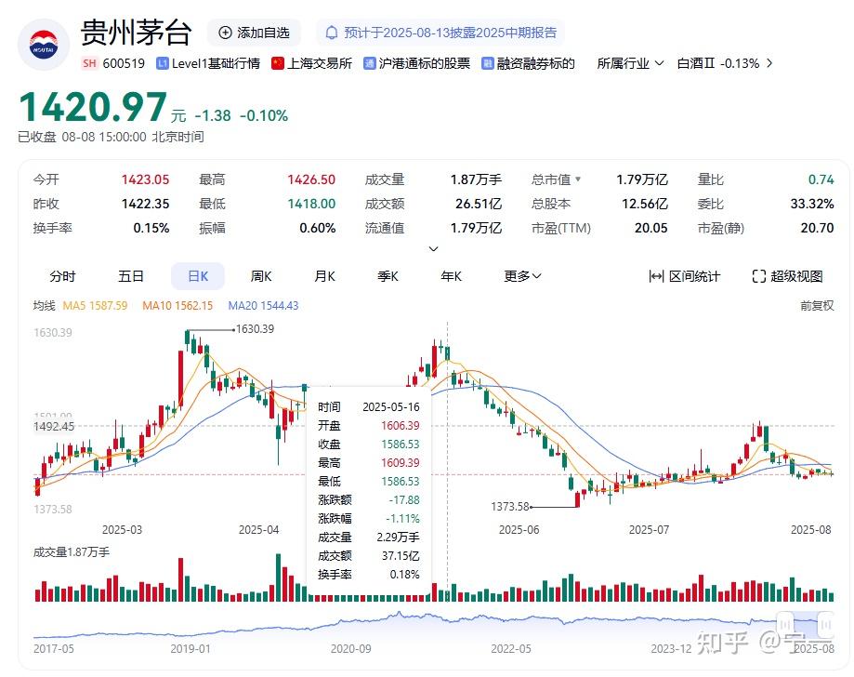854x677 pixels.
Task: Click the Level1 L1 badge icon
Action: pos(162,63)
